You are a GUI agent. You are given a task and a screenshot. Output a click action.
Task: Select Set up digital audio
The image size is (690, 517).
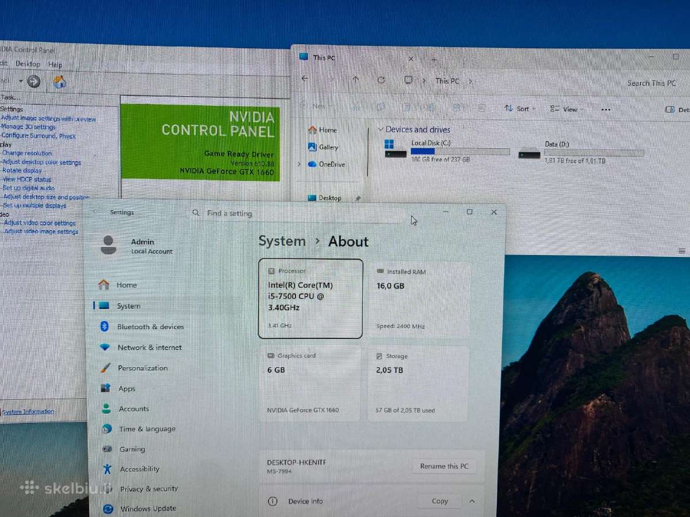(x=29, y=188)
